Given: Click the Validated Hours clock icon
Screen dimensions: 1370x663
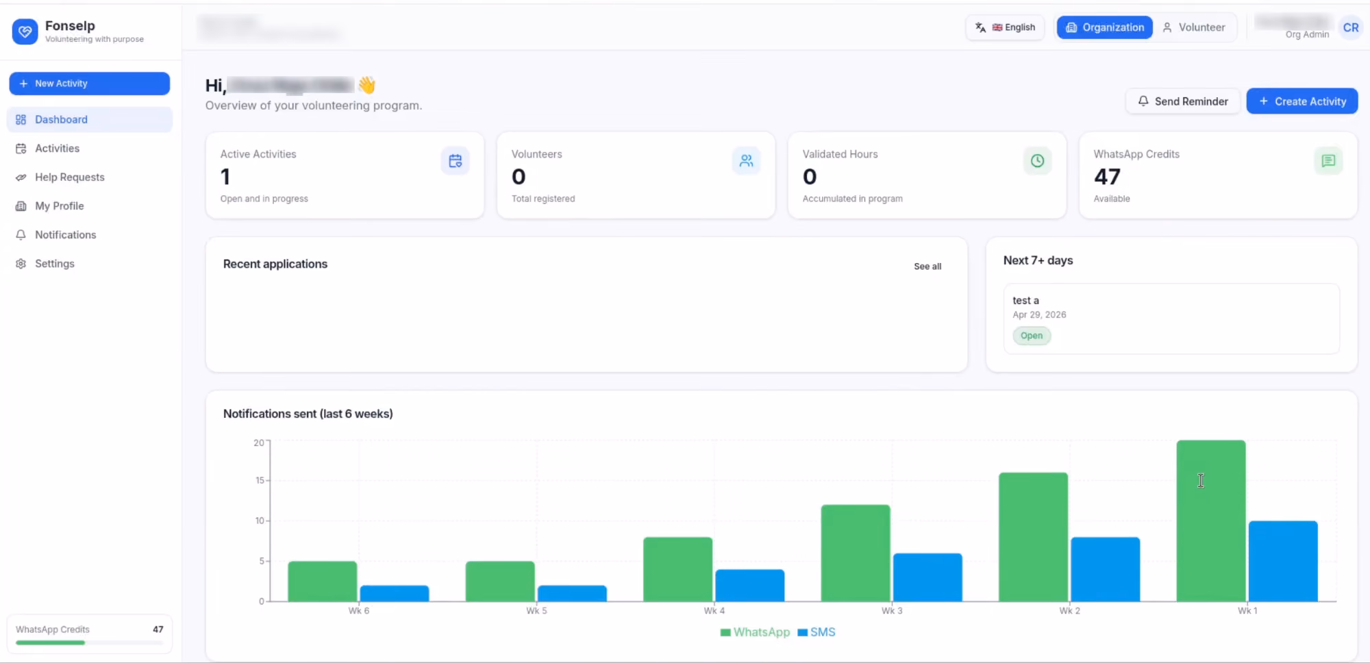Looking at the screenshot, I should tap(1037, 161).
